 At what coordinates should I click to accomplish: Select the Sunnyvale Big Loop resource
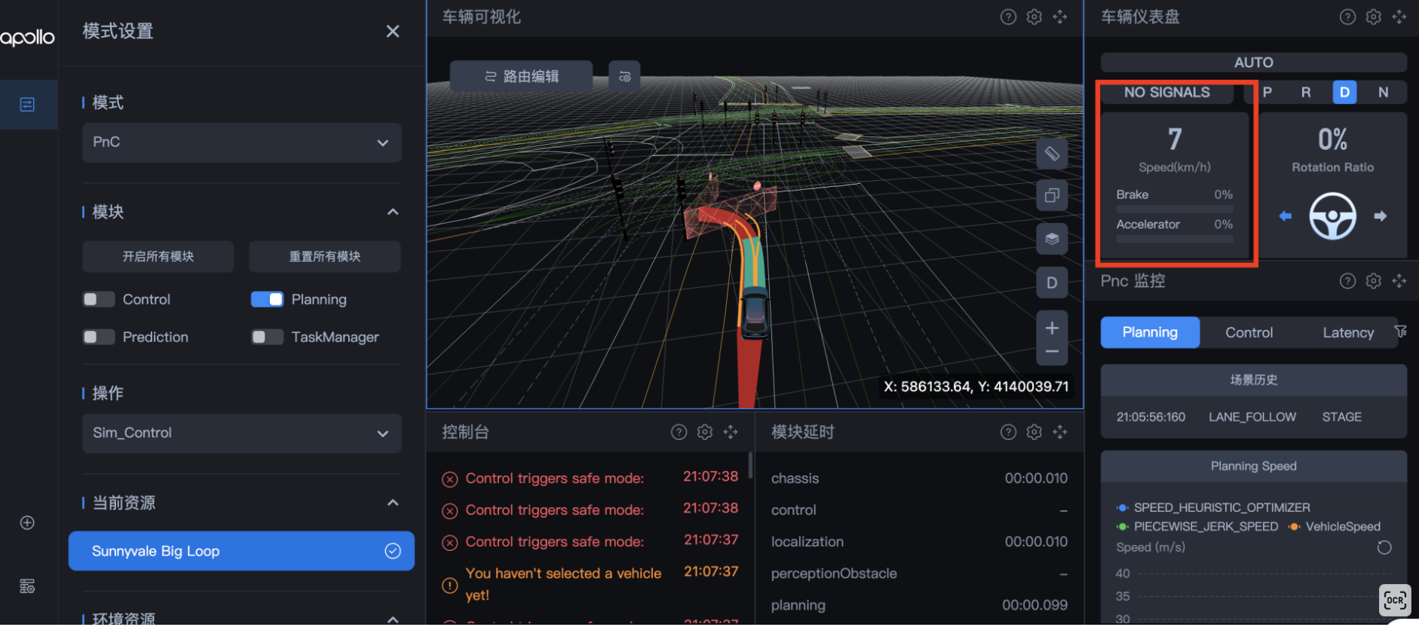241,551
